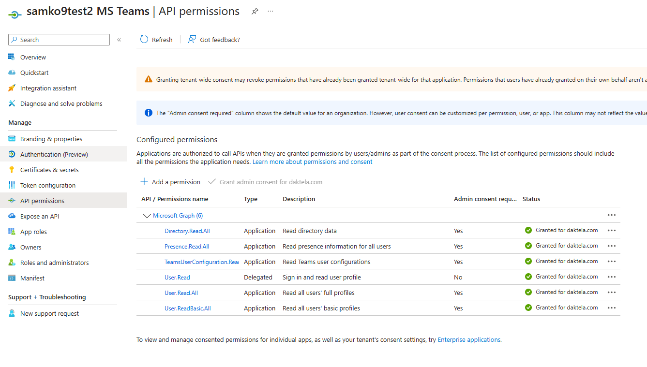Collapse the Microsoft Graph (6) group

[147, 216]
